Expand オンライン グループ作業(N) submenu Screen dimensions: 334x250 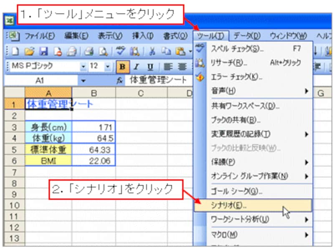pyautogui.click(x=306, y=176)
